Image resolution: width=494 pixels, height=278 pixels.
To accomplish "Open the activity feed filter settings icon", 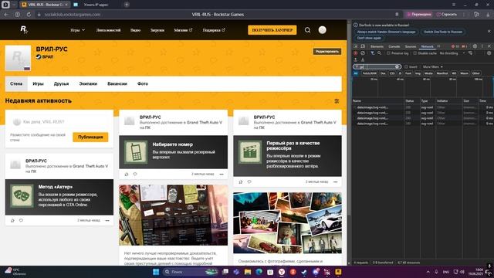I will click(x=337, y=101).
